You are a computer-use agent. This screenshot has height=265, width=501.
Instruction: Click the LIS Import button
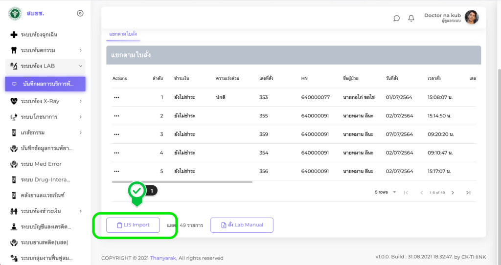[x=133, y=225]
